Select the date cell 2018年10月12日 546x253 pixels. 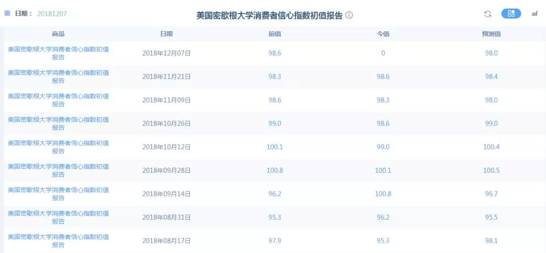click(x=166, y=147)
